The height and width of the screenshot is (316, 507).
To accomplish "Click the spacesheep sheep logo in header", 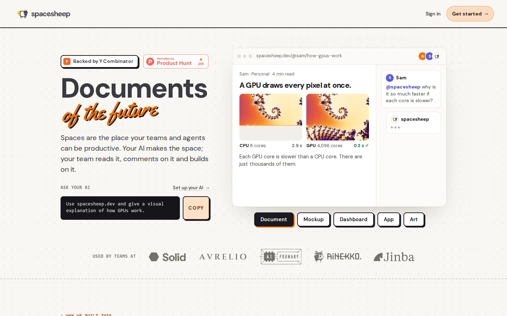I will (x=23, y=14).
